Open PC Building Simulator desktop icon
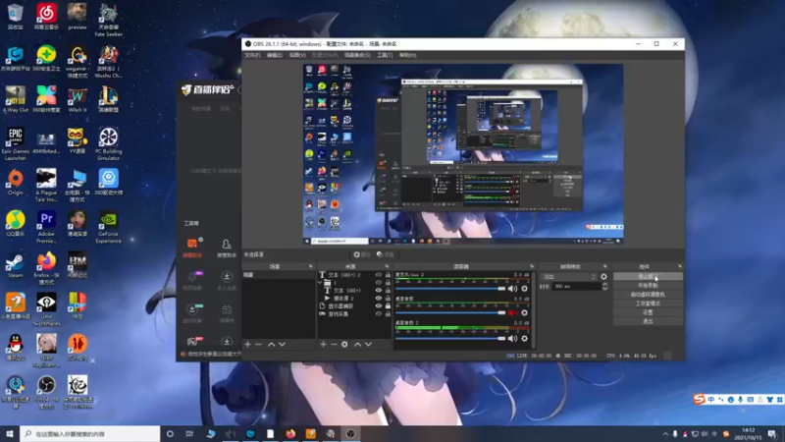This screenshot has width=785, height=442. coord(108,143)
